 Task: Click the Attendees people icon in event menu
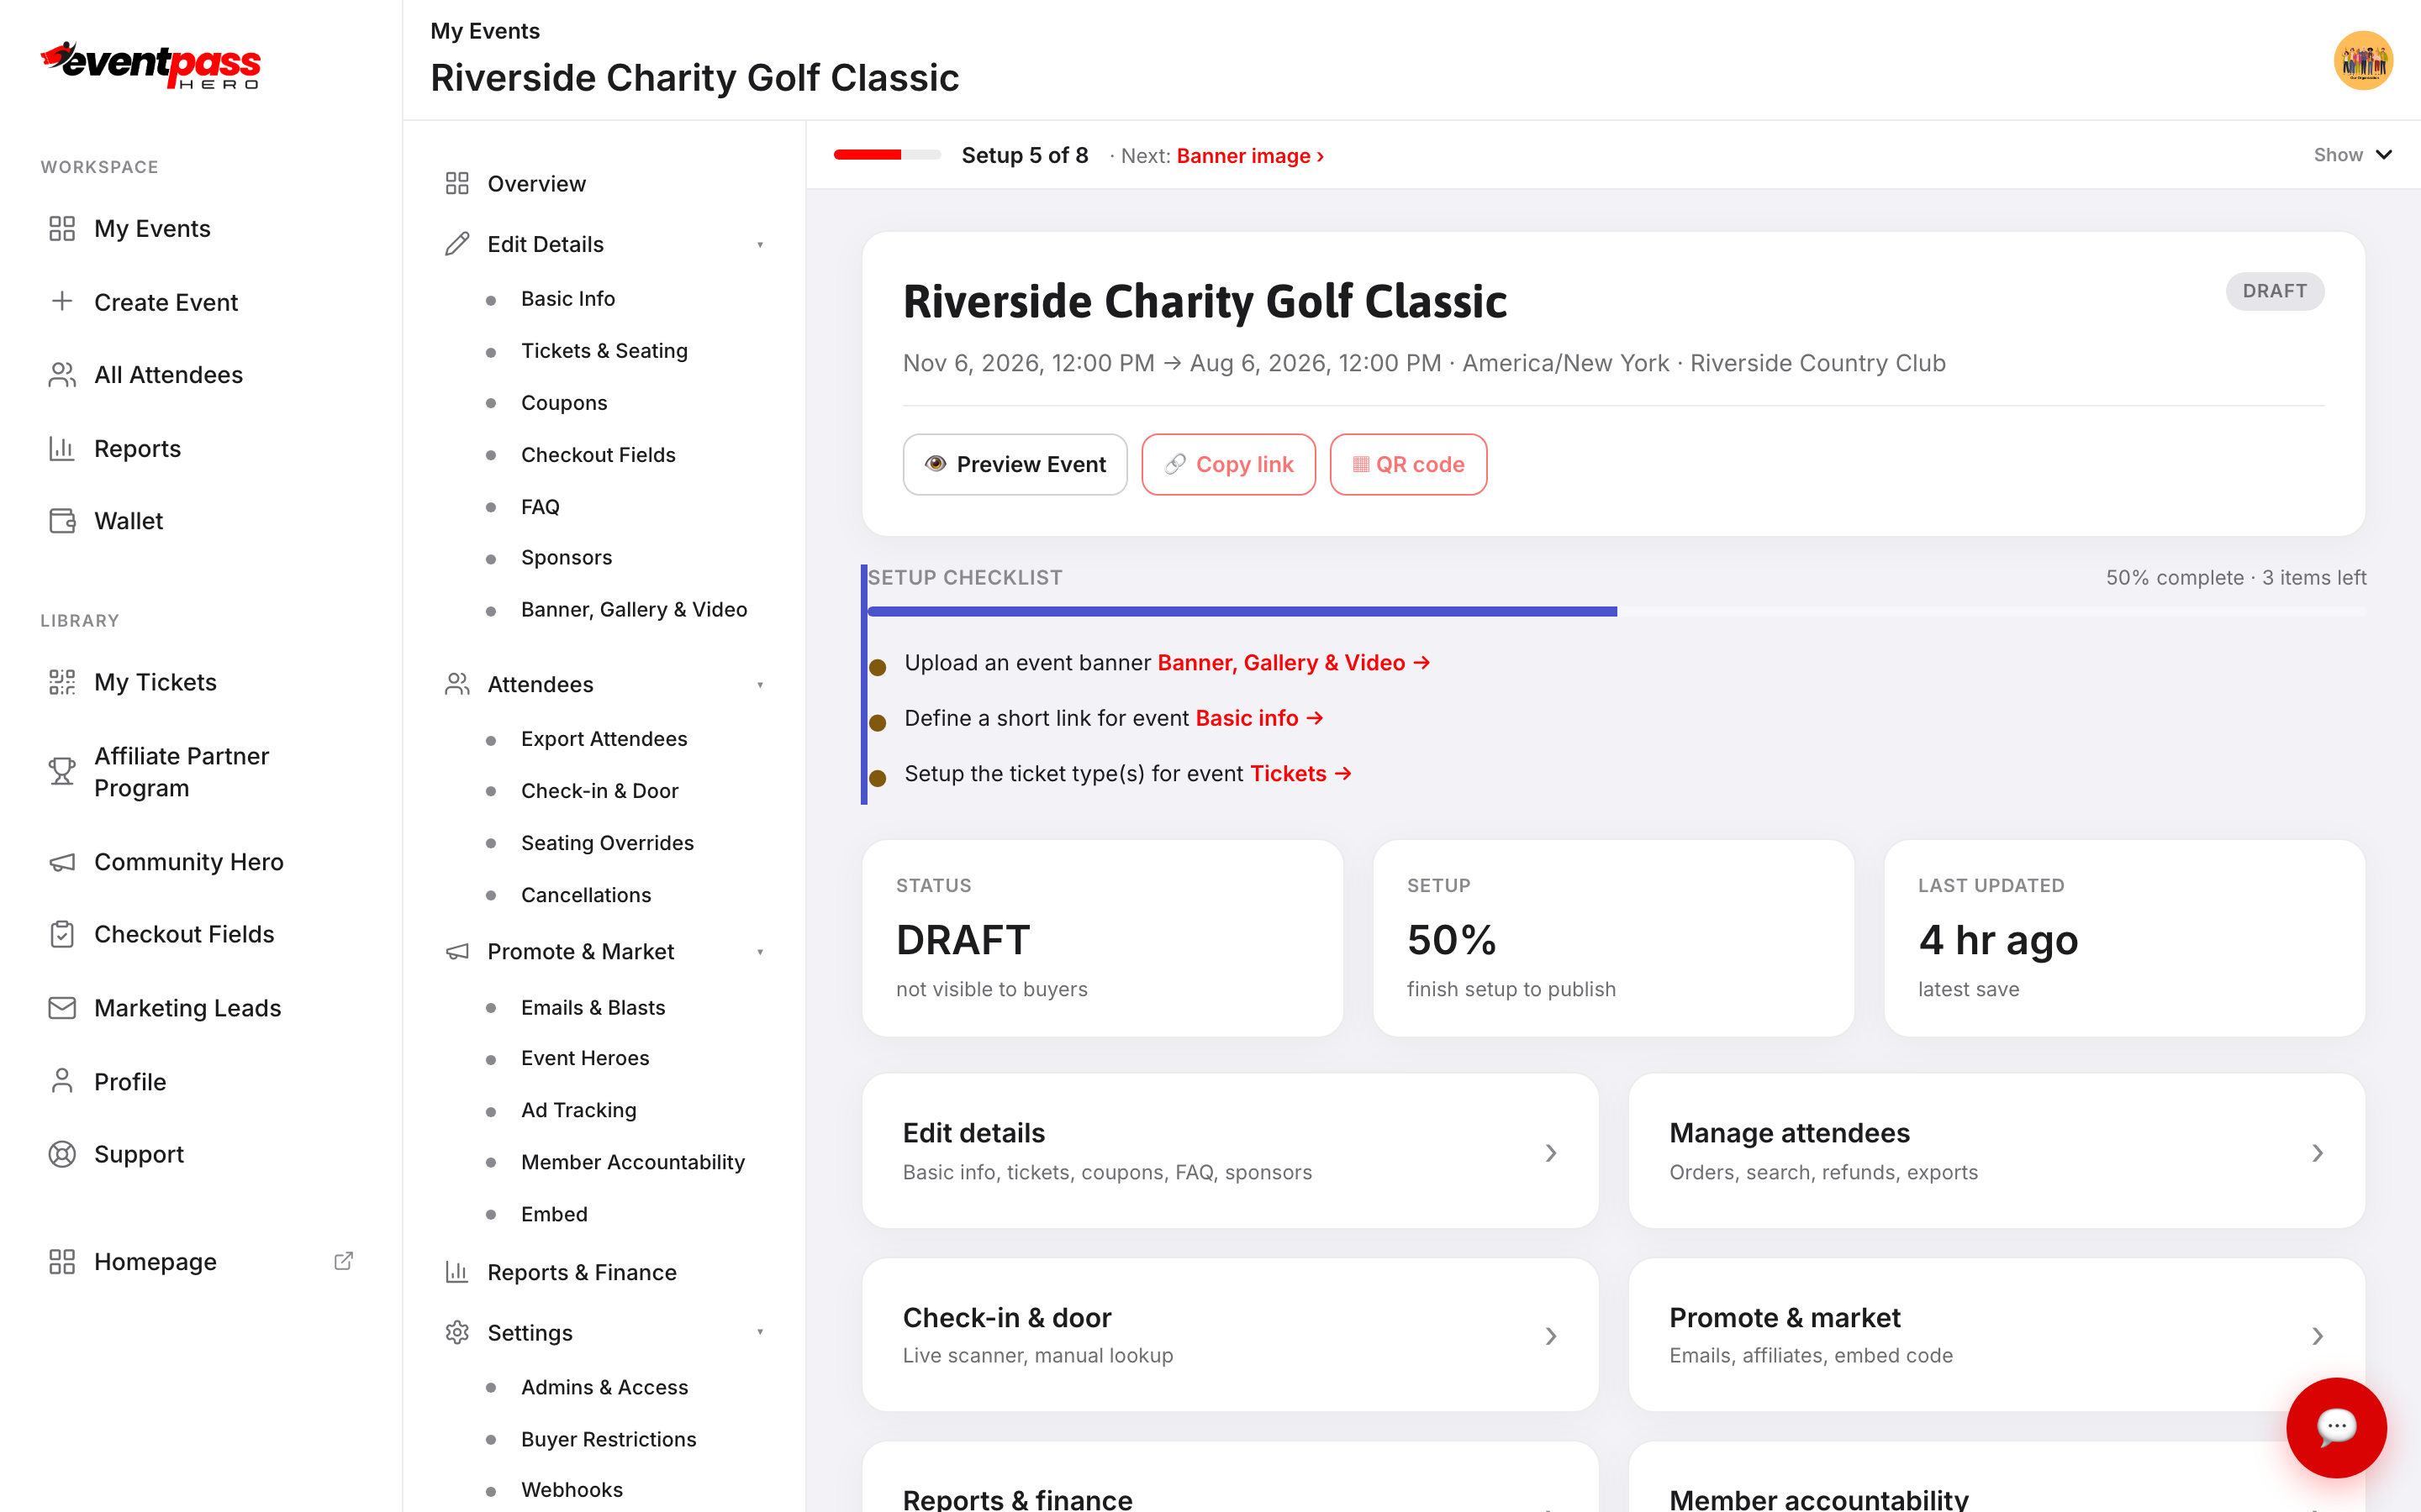tap(457, 684)
